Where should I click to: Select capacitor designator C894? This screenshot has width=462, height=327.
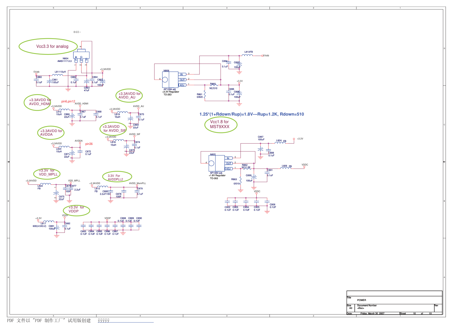pos(225,61)
